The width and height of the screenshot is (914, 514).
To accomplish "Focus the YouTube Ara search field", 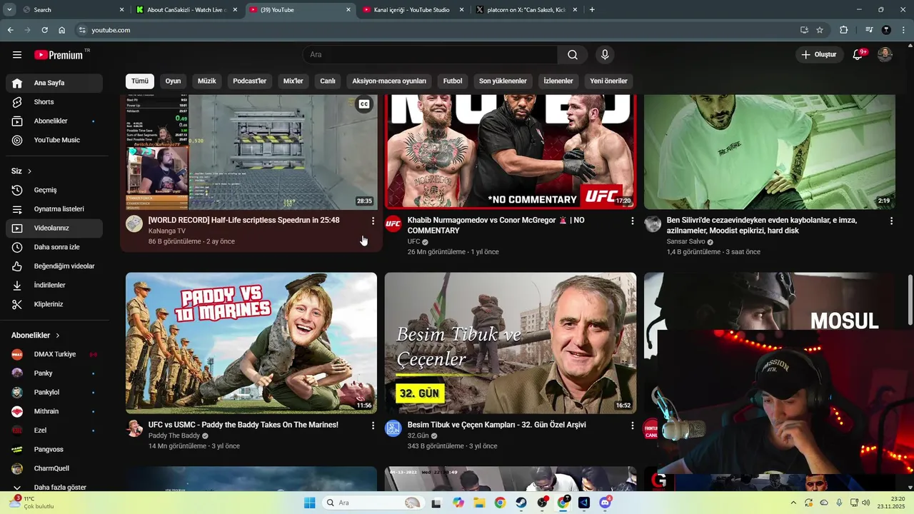I will (431, 55).
